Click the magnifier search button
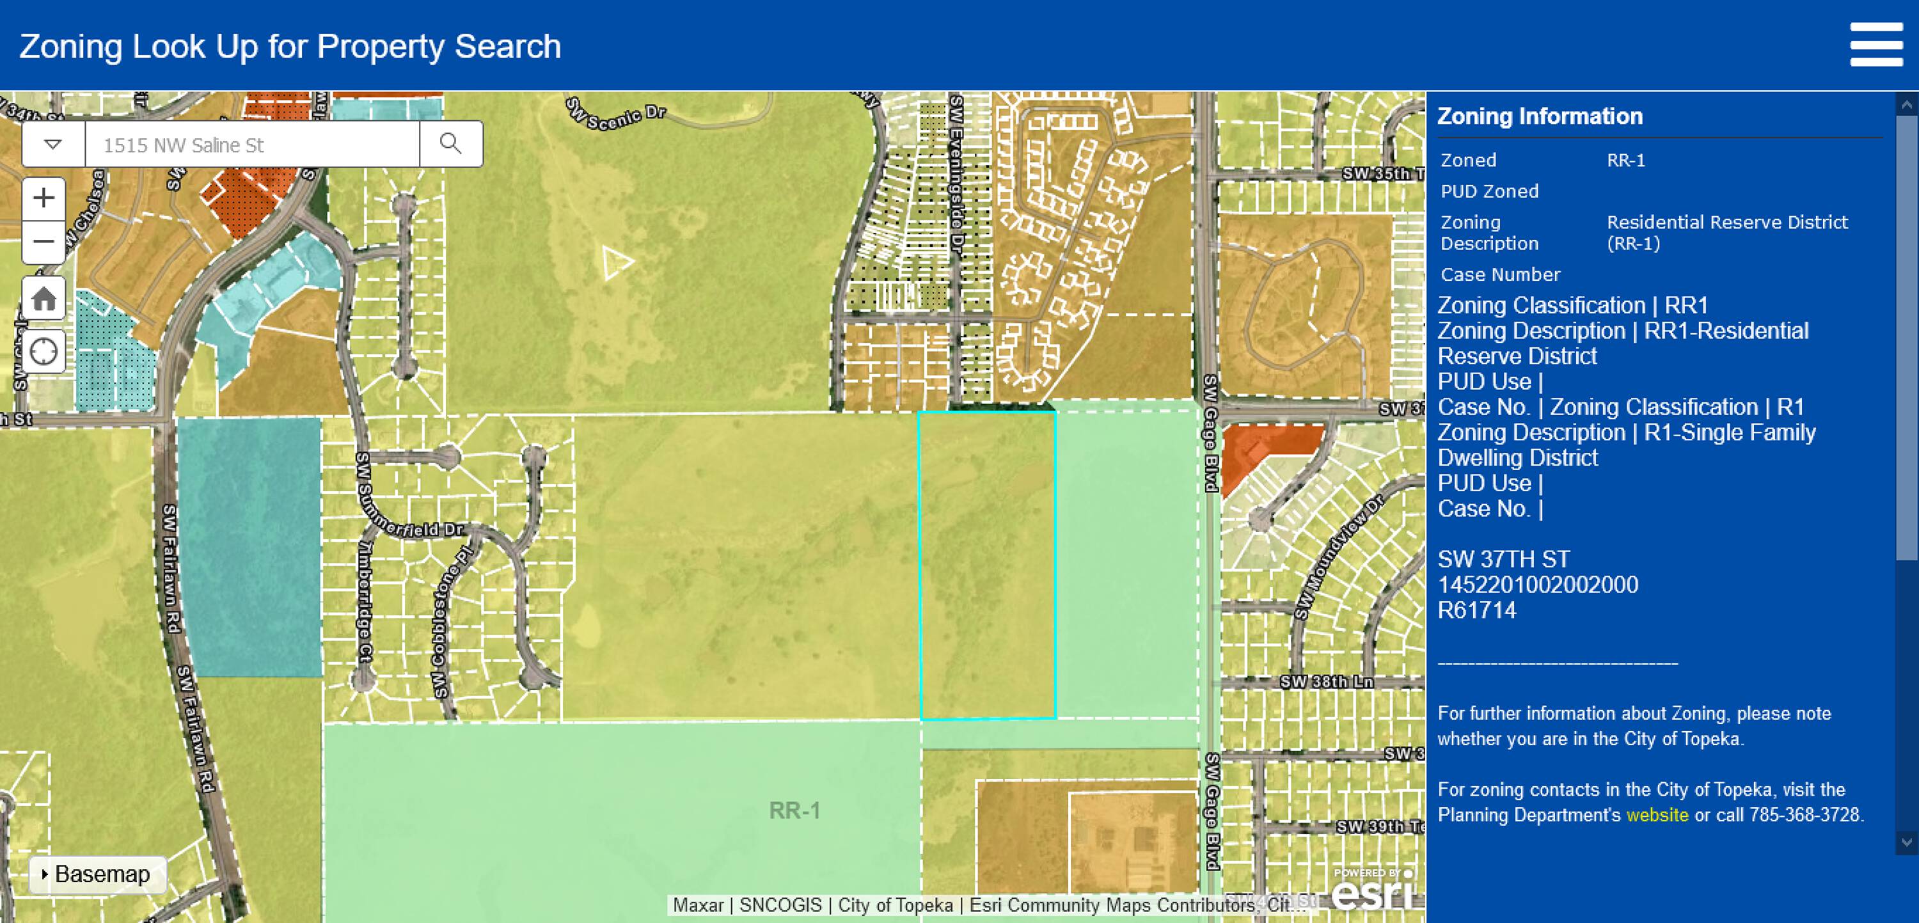 [451, 144]
